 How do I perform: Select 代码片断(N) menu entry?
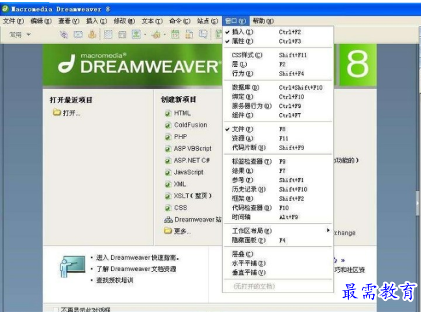(278, 148)
